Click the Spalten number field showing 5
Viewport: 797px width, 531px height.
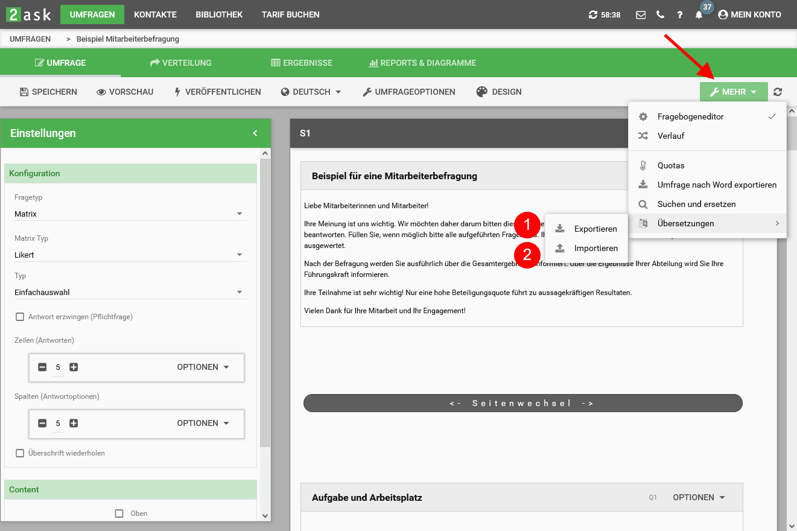pos(58,424)
